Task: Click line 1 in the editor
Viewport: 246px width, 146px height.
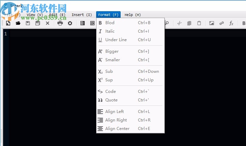Action: 128,34
